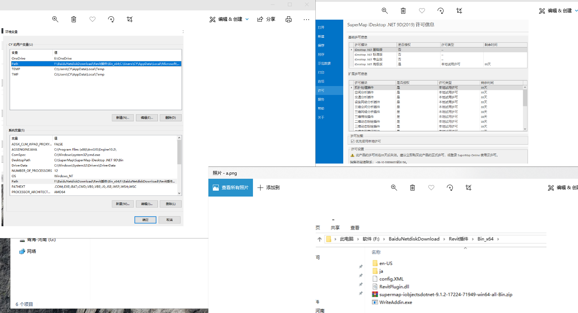Viewport: 578px width, 313px height.
Task: Select 网络 (Network) in File Explorer sidebar
Action: 28,251
